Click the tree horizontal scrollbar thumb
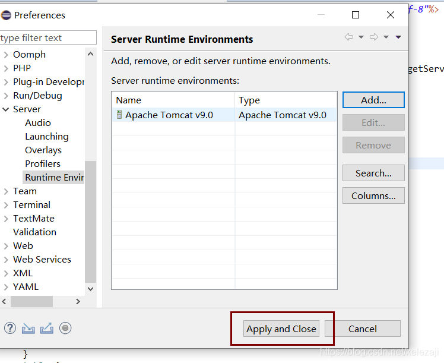The width and height of the screenshot is (444, 363). pos(31,301)
